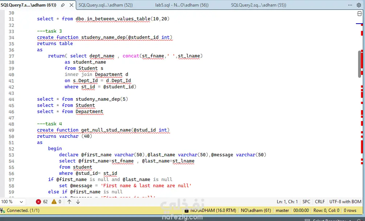Click the split editor icon

pos(359,14)
